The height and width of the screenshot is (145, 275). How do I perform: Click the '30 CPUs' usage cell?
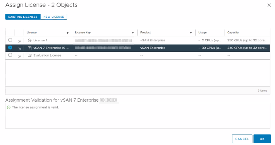[211, 48]
